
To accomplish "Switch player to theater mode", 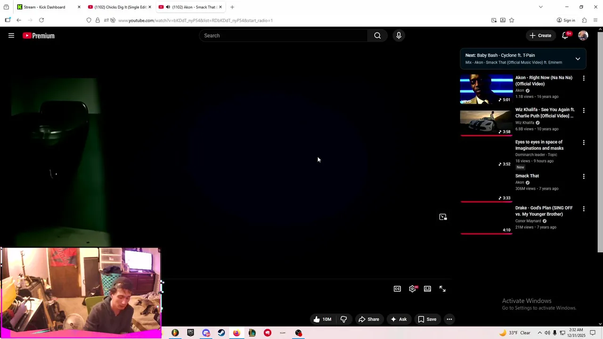I will tap(427, 289).
